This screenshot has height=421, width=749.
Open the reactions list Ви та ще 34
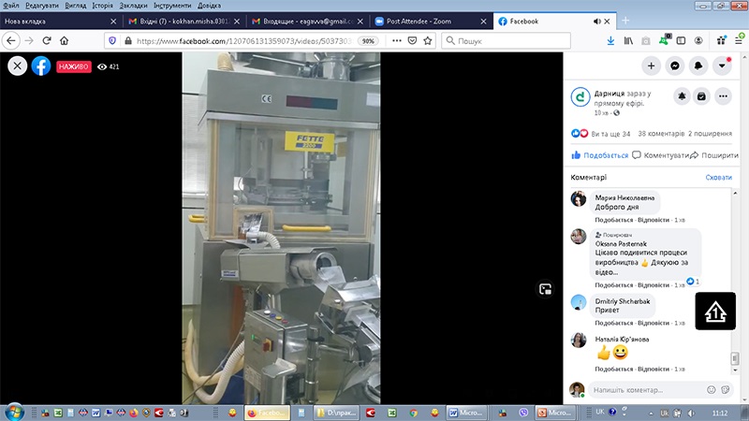[x=610, y=134]
